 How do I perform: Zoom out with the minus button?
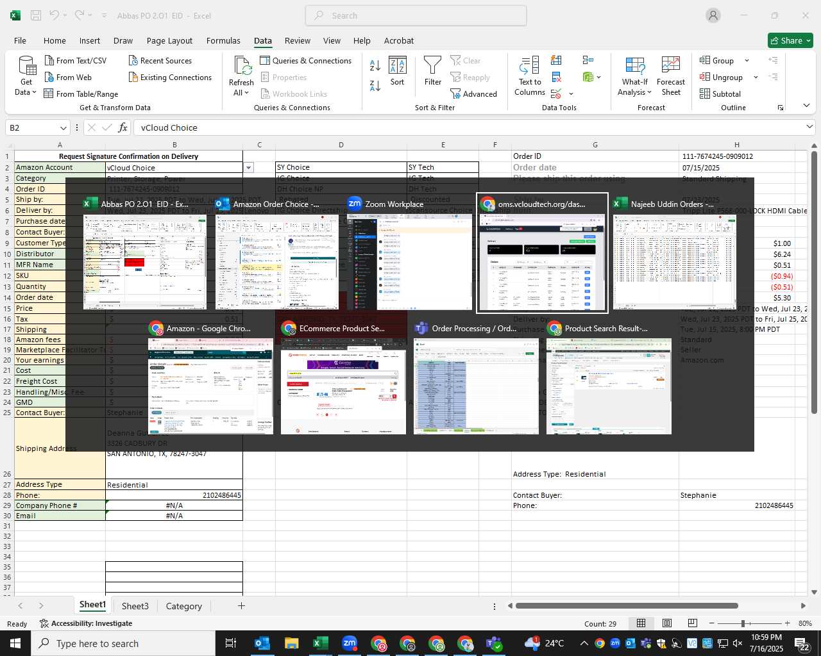coord(711,623)
